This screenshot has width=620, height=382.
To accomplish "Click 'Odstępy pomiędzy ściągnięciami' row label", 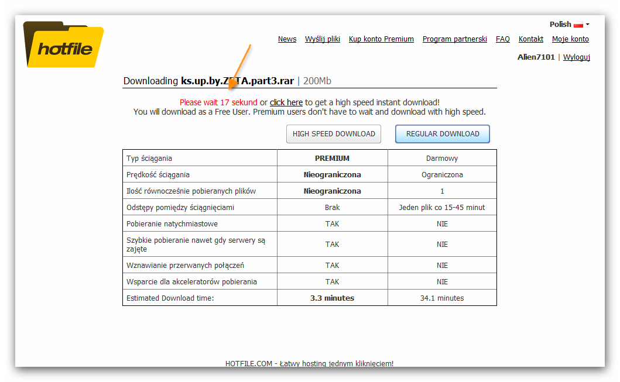I will pyautogui.click(x=180, y=208).
